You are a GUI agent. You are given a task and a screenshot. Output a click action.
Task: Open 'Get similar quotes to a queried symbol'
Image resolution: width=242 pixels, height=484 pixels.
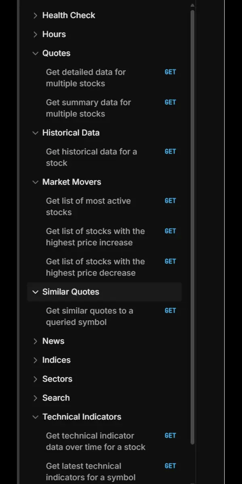pos(92,316)
